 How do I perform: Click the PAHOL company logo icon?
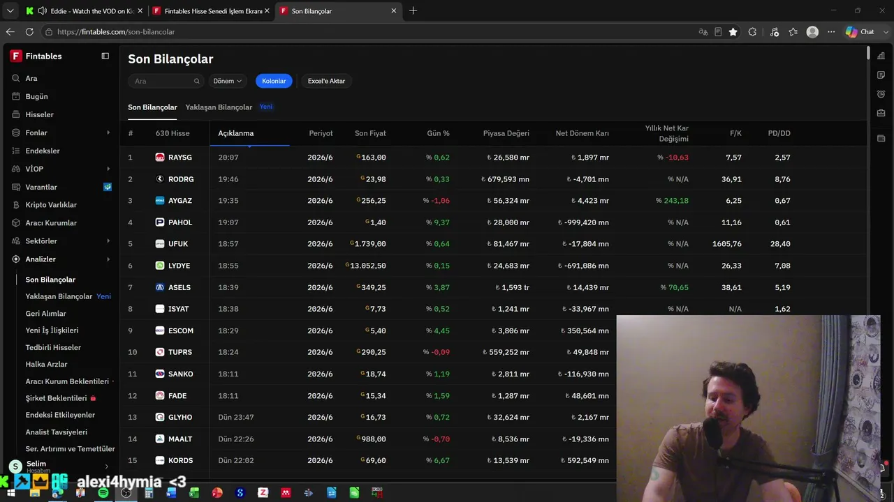click(x=160, y=222)
